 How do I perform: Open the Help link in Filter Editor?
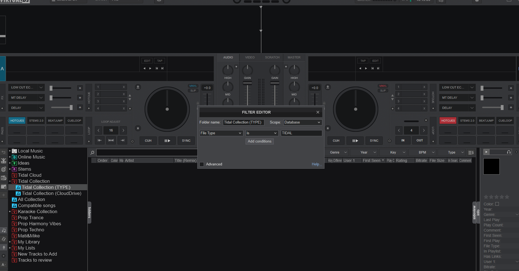[x=316, y=164]
